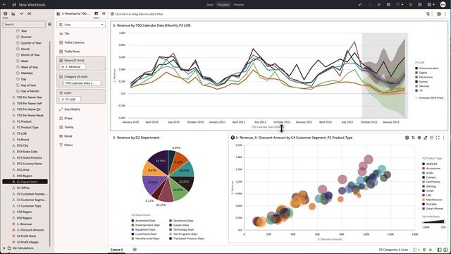Select the Grammar tab icon in properties panel
This screenshot has height=254, width=451.
point(97,13)
